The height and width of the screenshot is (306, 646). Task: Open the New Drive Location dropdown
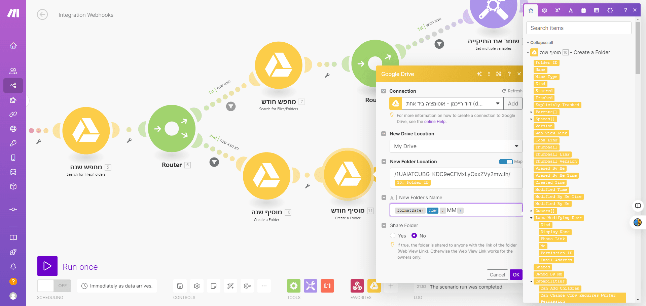coord(456,146)
